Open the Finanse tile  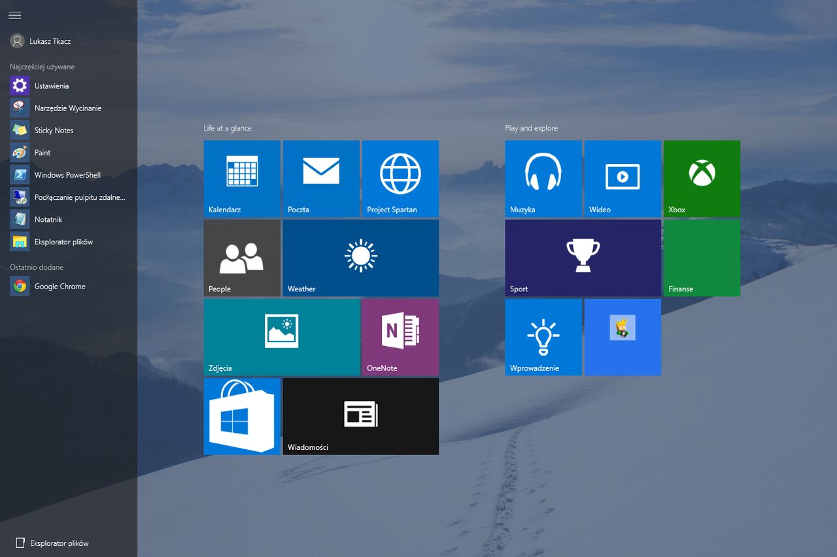click(x=702, y=258)
